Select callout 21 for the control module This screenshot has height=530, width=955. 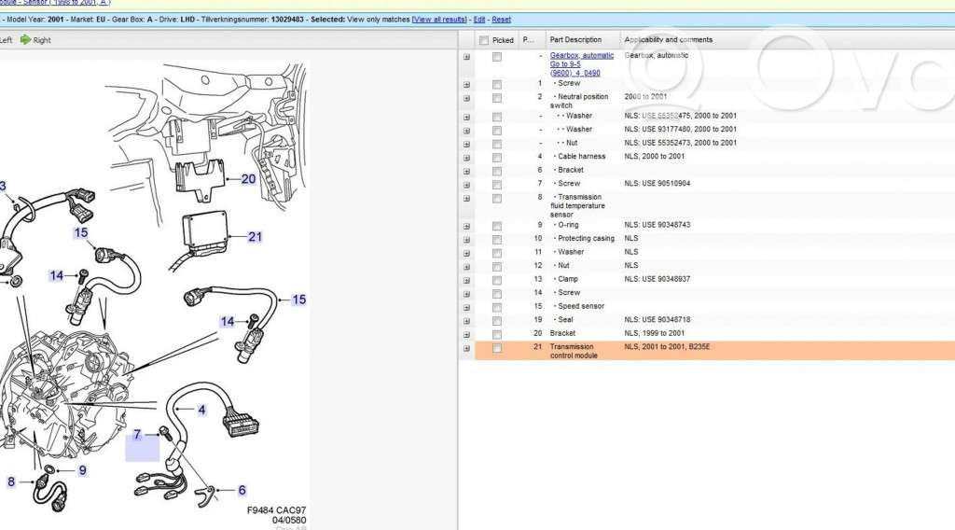[x=255, y=237]
